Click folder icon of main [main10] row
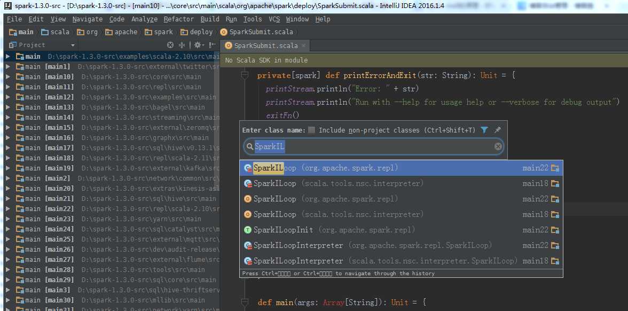Screen dimensions: 628x311 (20, 76)
